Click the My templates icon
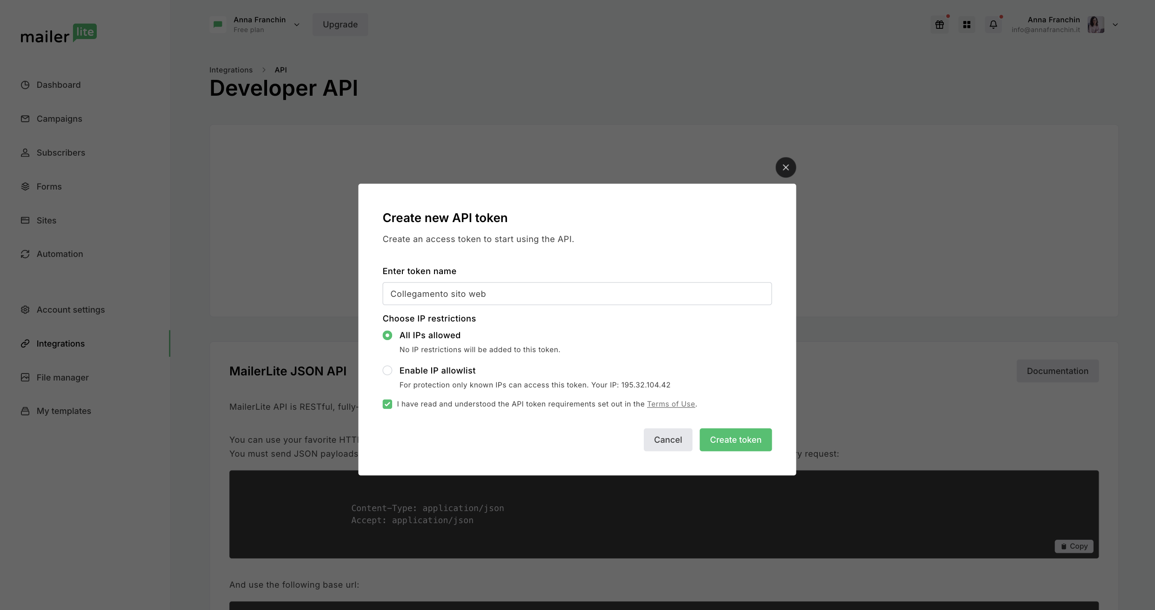Viewport: 1155px width, 610px height. [x=25, y=411]
